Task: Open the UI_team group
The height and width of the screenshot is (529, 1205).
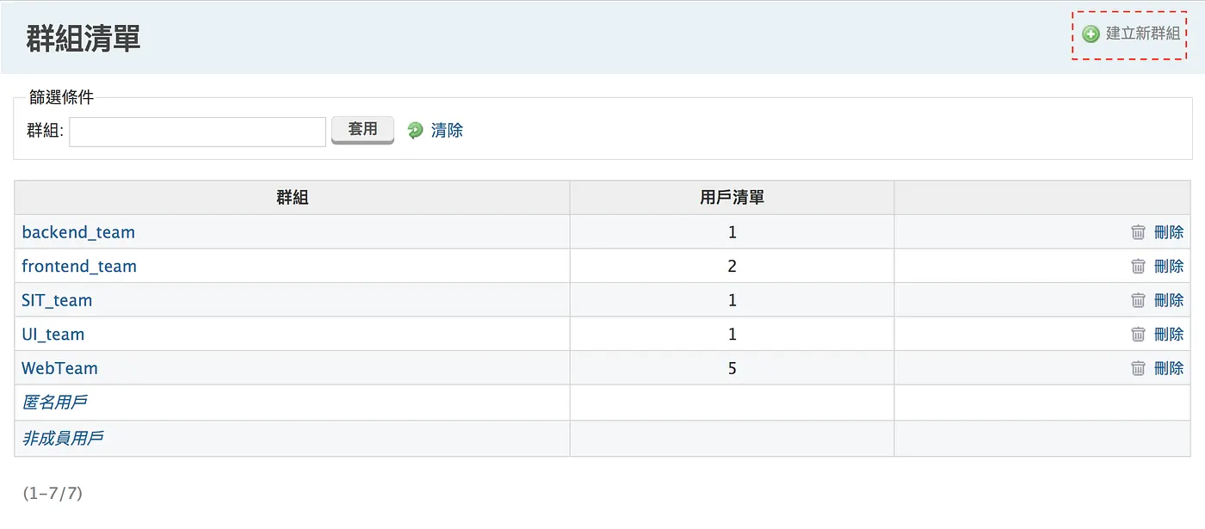Action: (53, 335)
